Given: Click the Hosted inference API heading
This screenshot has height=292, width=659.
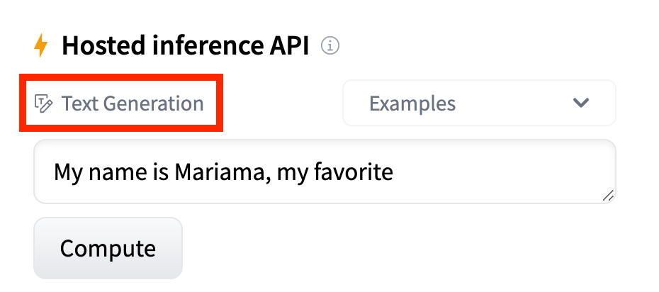Looking at the screenshot, I should pyautogui.click(x=185, y=46).
